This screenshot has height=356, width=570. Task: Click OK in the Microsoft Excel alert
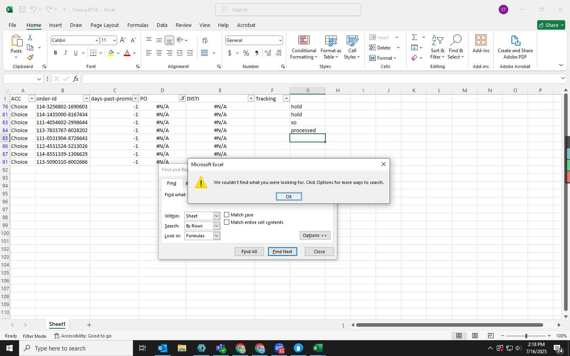289,197
